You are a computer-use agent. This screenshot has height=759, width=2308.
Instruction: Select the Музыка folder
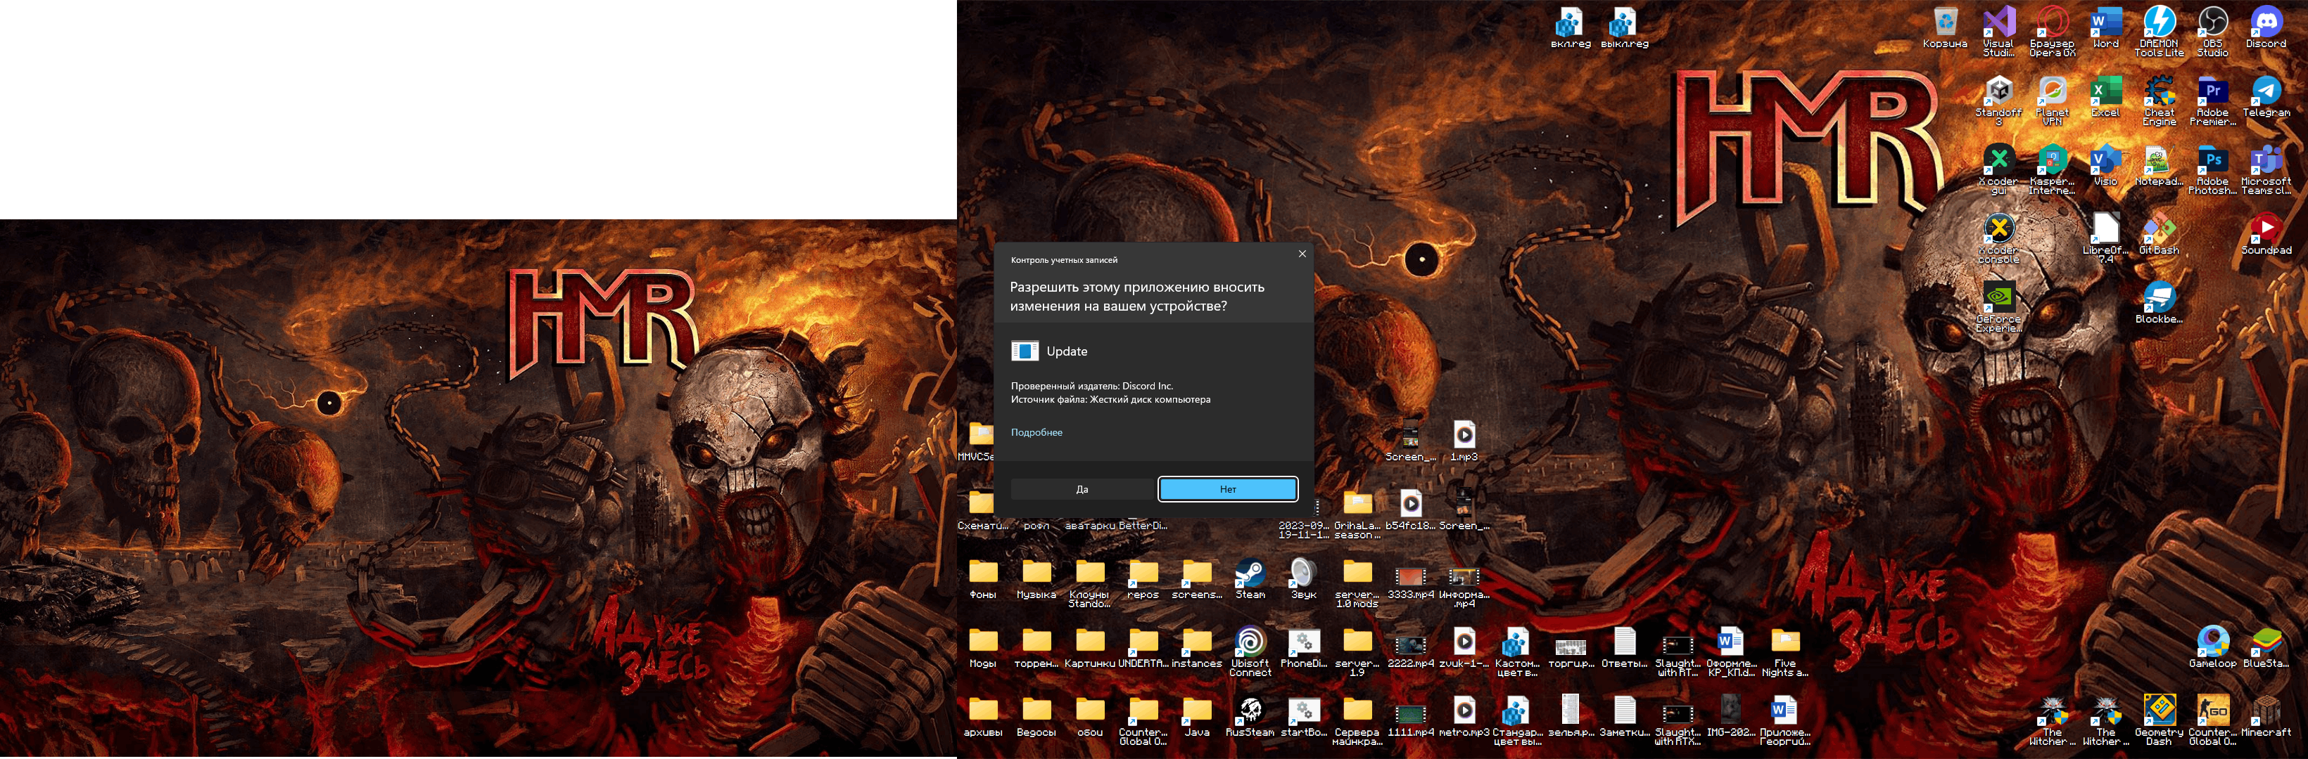[1036, 579]
